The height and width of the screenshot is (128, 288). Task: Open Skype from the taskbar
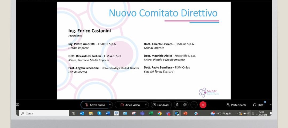99,114
